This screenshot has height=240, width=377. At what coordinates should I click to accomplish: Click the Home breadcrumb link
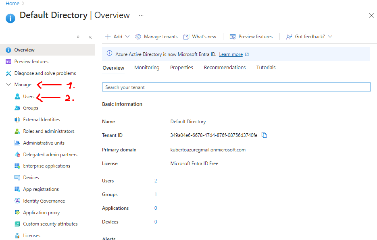12,3
